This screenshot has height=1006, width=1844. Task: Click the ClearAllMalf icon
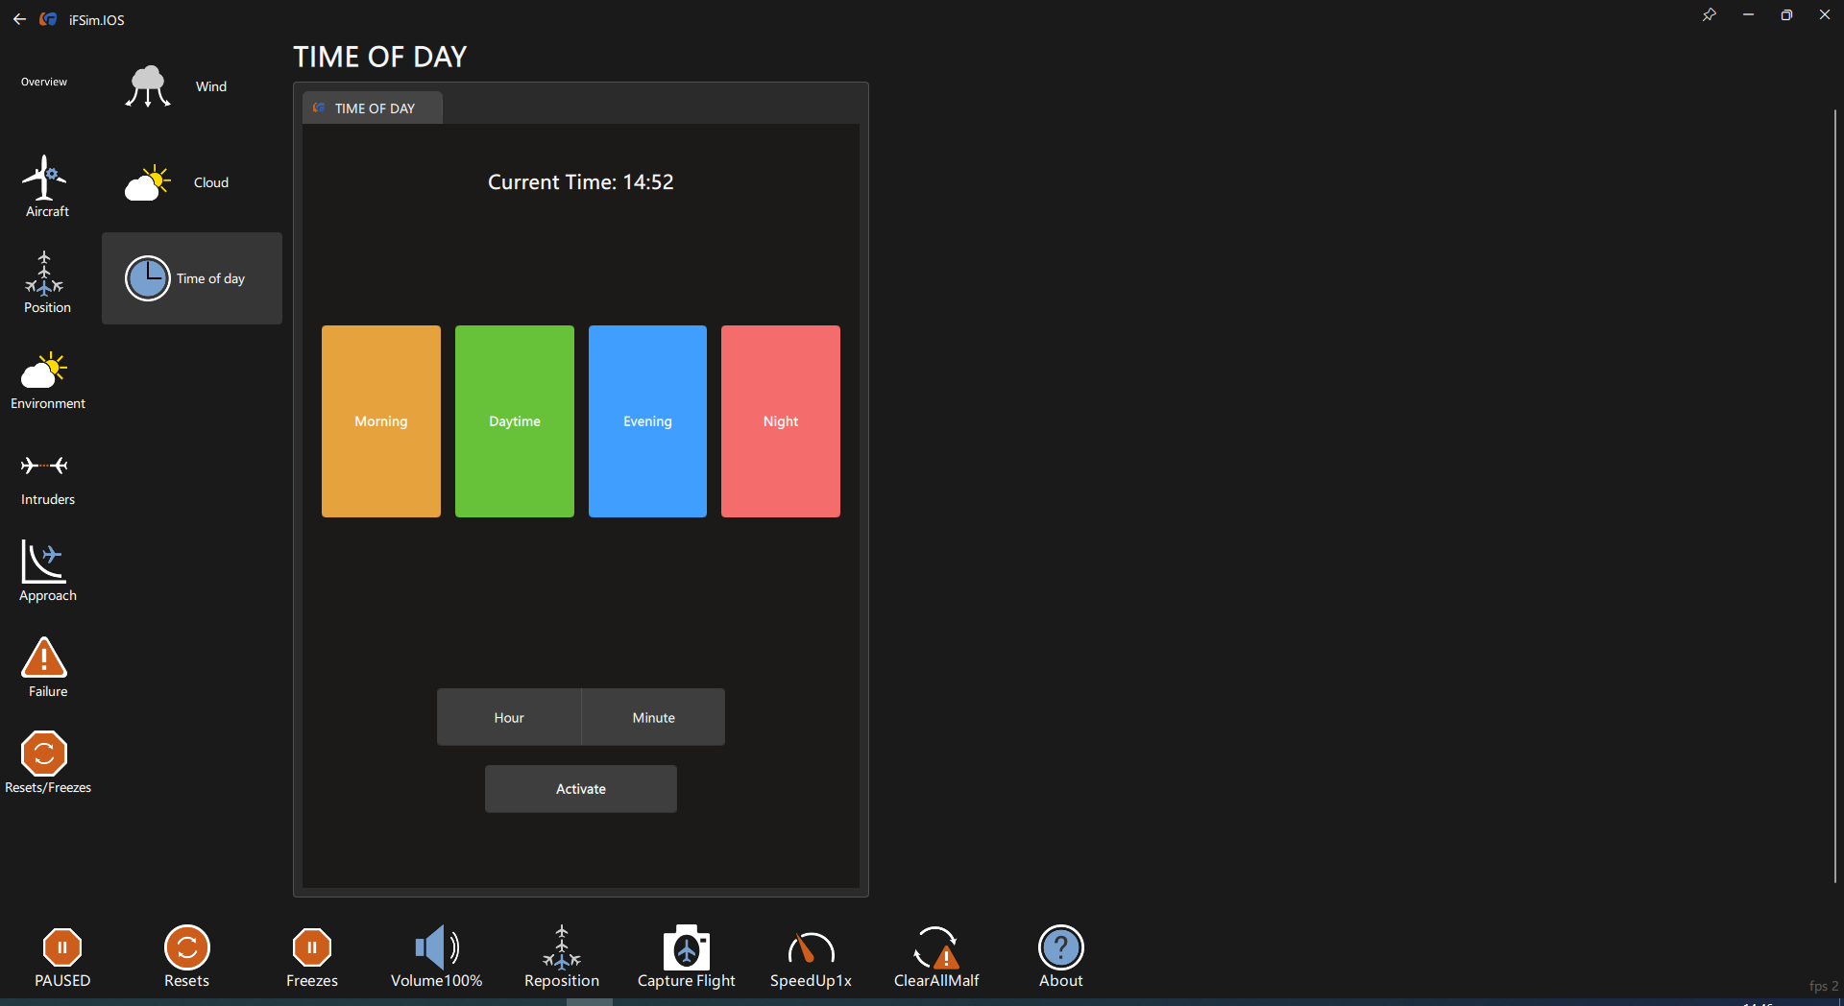pyautogui.click(x=935, y=948)
